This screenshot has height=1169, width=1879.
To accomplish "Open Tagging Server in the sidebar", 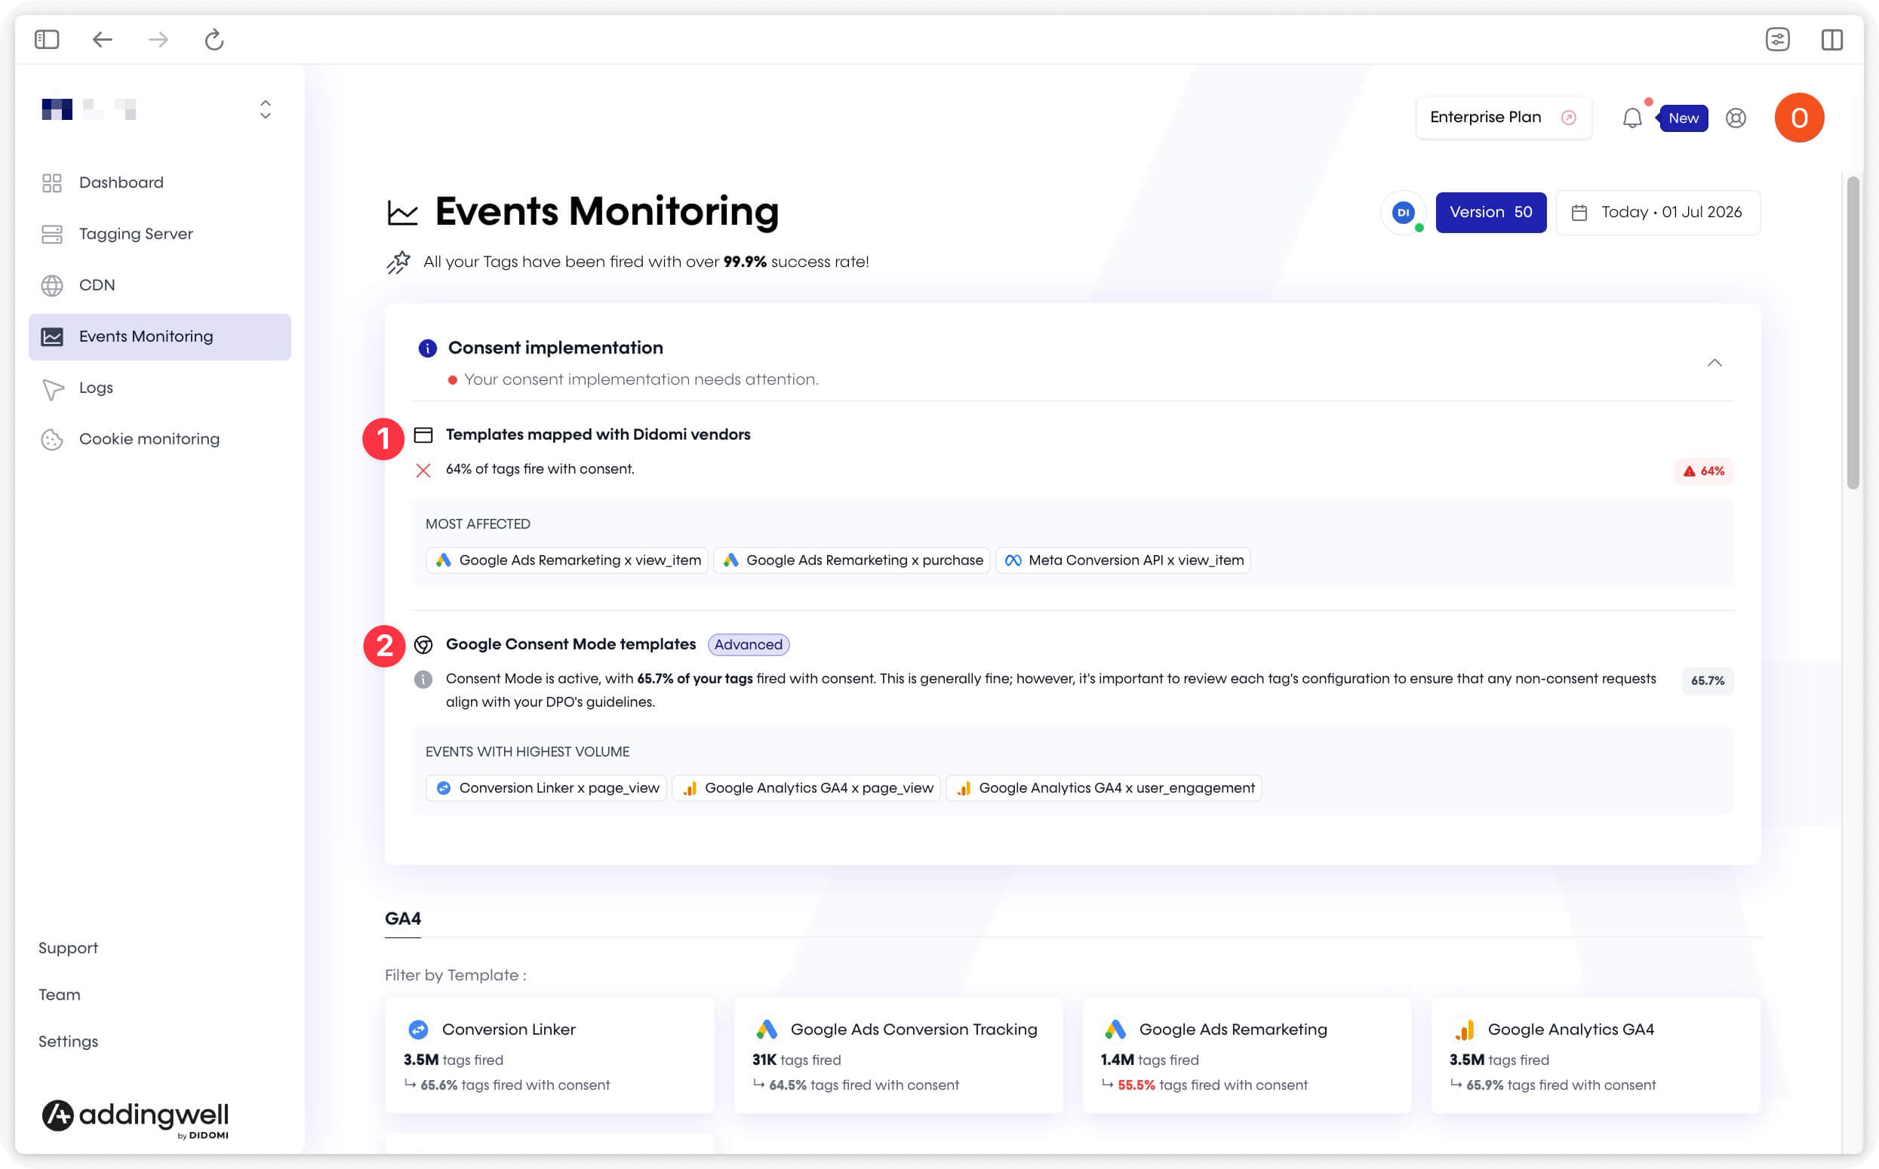I will click(x=159, y=234).
